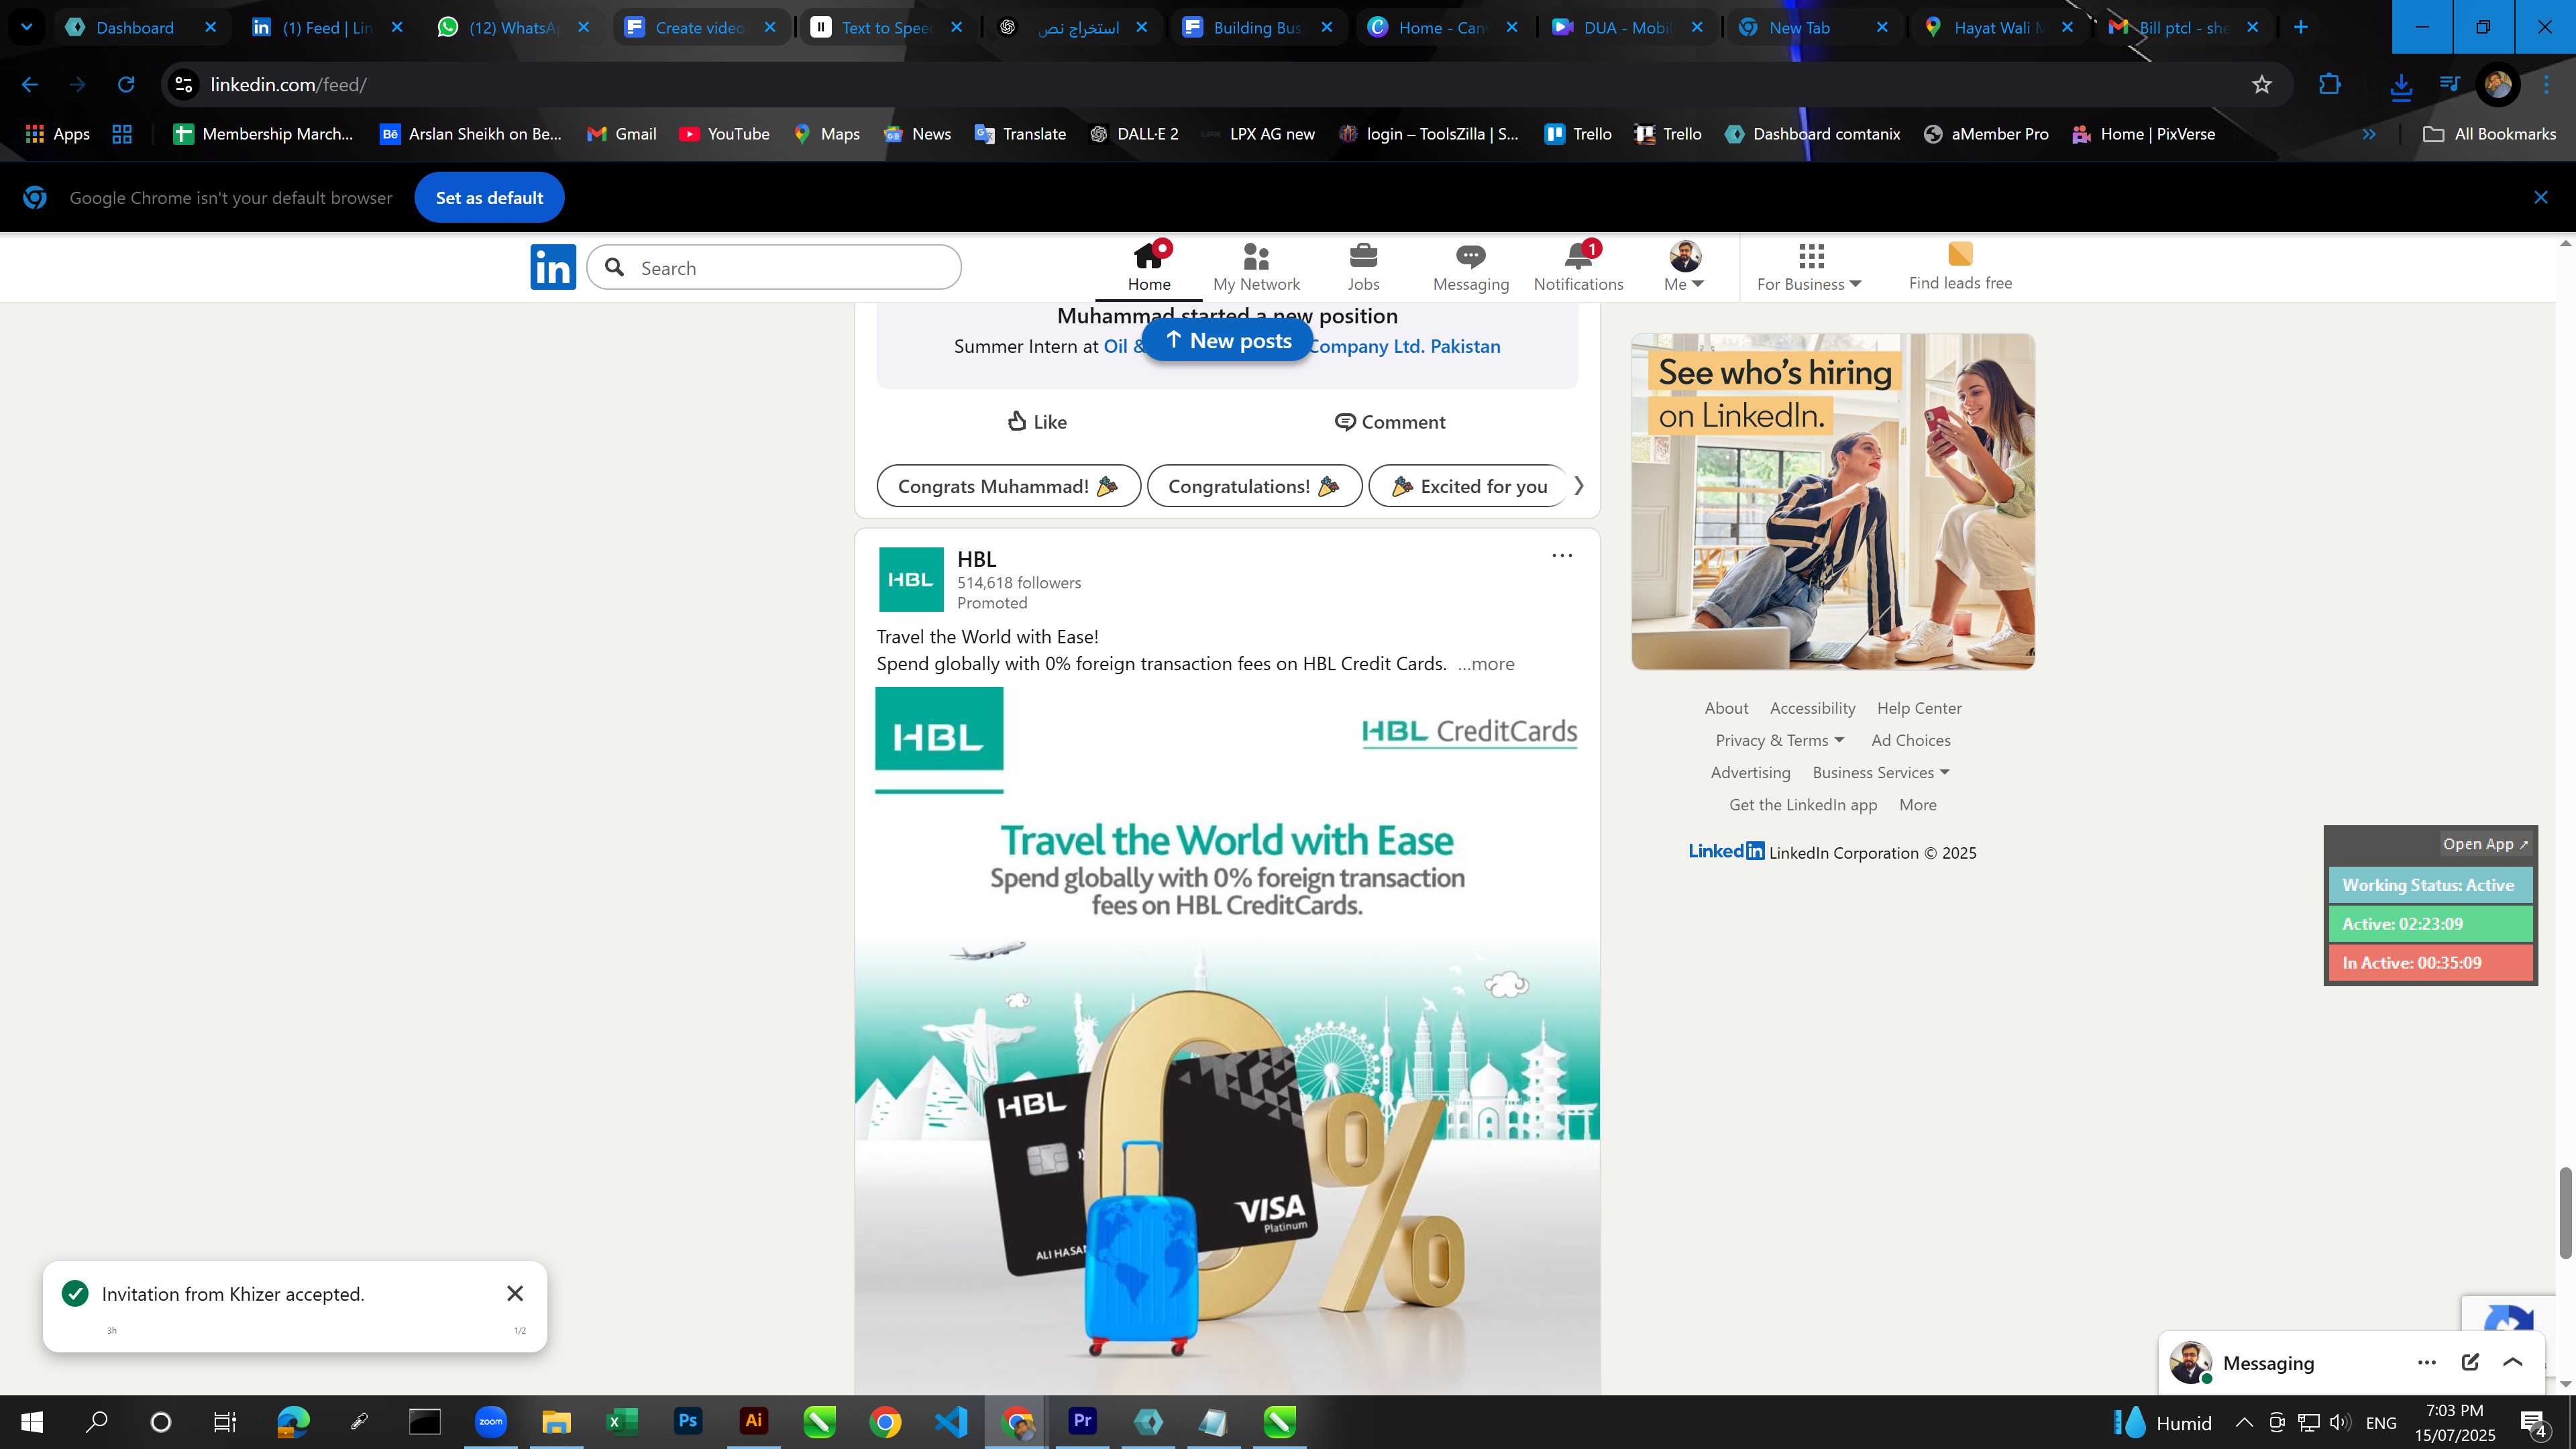Screen dimensions: 2576x1449
Task: Expand the Me profile dropdown
Action: tap(1684, 284)
